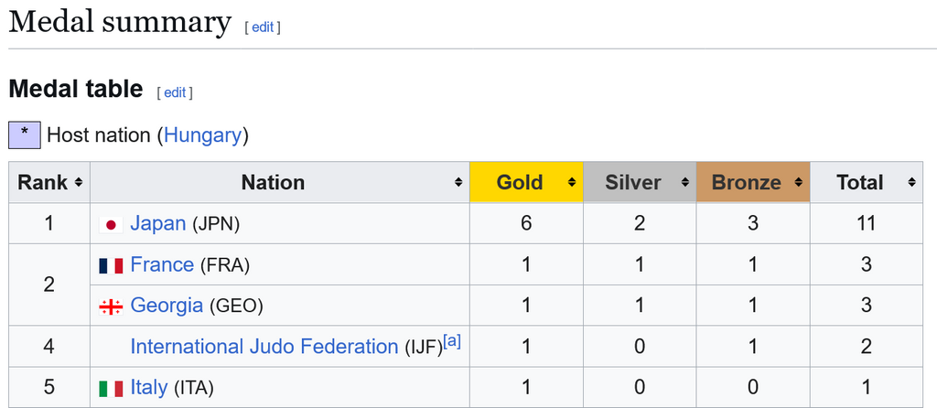Viewport: 937px width, 408px height.
Task: Open footnote [a] next to IJF
Action: [x=452, y=342]
